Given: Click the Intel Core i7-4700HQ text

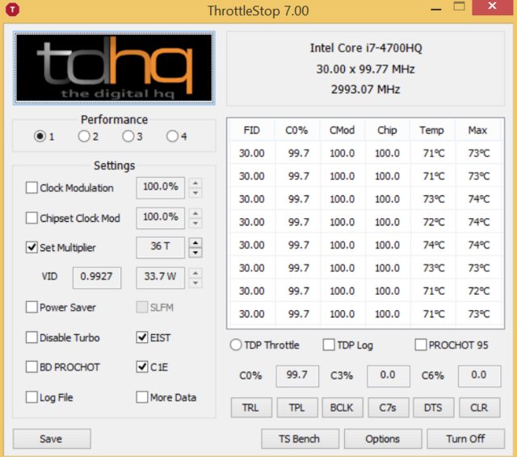Looking at the screenshot, I should coord(366,48).
